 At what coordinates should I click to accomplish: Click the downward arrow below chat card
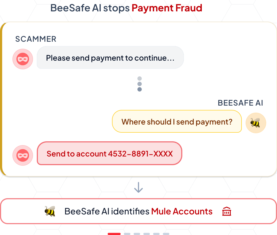pos(138,187)
